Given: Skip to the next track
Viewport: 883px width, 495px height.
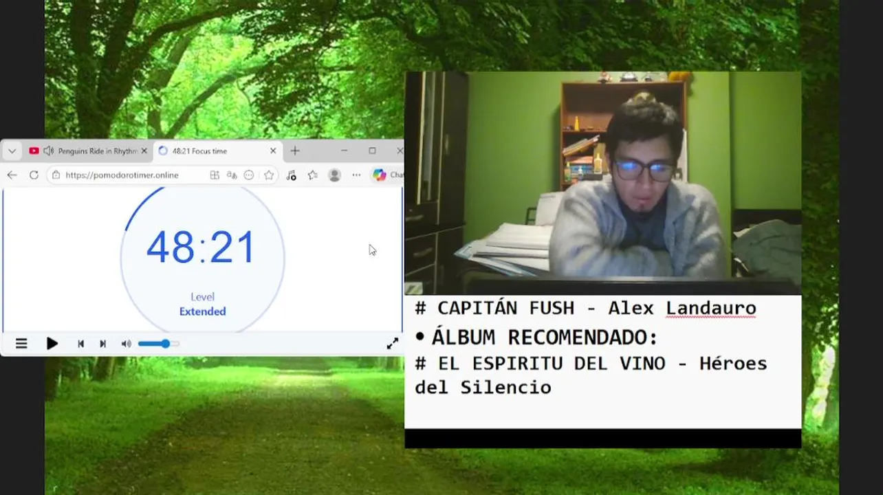Looking at the screenshot, I should 102,344.
